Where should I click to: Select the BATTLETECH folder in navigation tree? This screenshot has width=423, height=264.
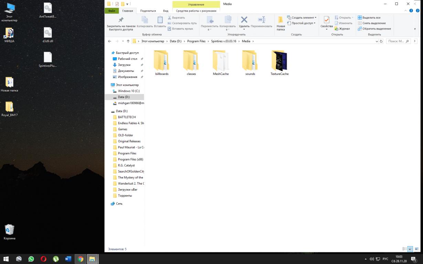point(127,117)
